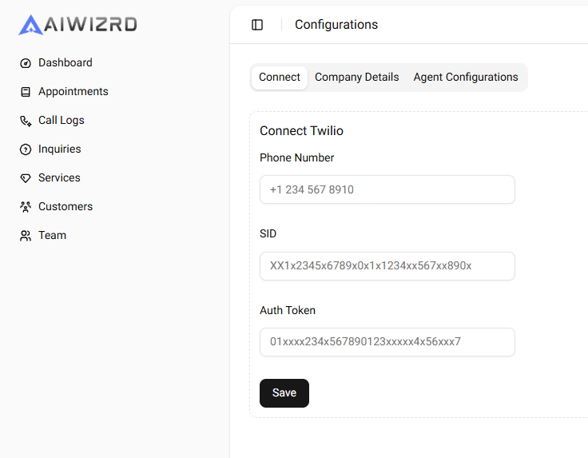Click the Team users icon

(26, 236)
